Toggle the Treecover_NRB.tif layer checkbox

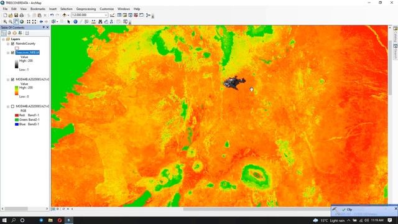12,52
